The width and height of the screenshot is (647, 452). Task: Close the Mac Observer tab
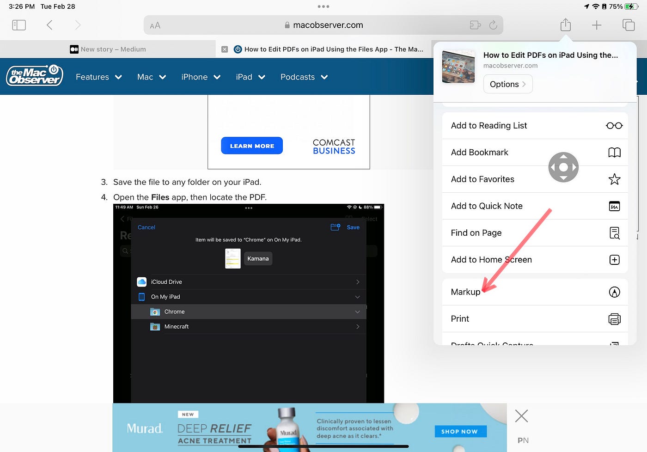coord(225,49)
